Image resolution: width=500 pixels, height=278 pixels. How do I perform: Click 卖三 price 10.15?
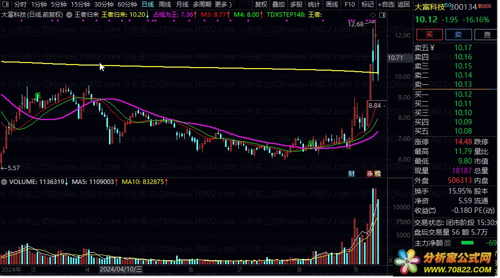coord(463,66)
